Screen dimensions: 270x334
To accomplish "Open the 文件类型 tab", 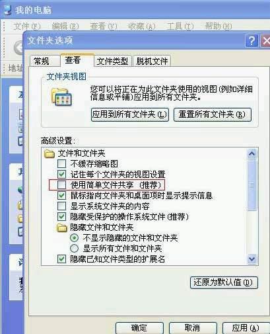I will click(x=113, y=61).
